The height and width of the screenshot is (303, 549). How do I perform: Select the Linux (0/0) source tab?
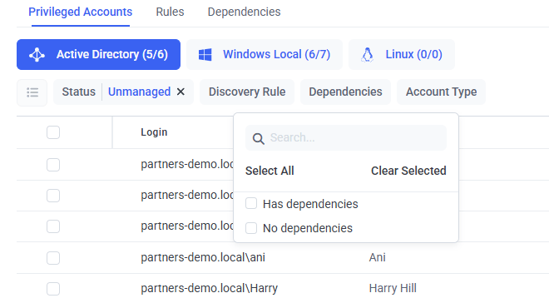(402, 55)
